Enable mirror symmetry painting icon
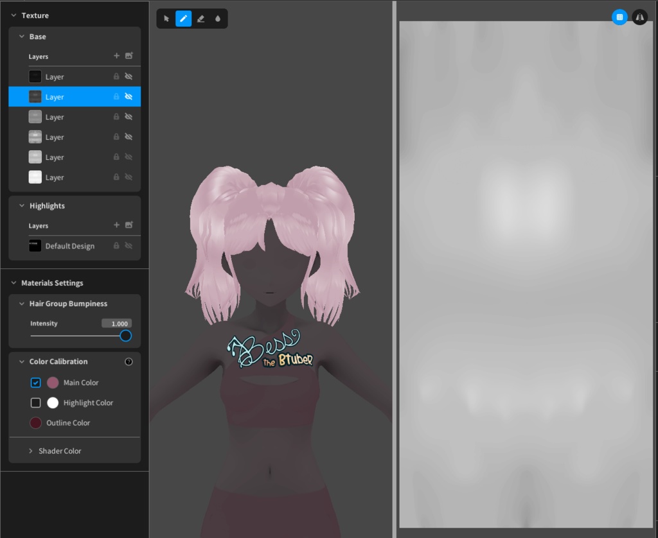 (x=639, y=17)
